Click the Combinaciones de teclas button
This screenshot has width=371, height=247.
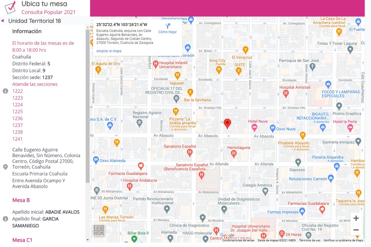pos(238,240)
